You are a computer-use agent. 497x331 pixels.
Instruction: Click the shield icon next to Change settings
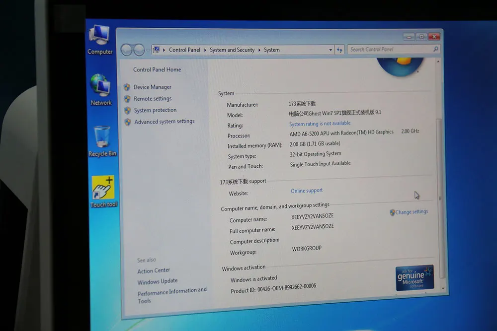pyautogui.click(x=392, y=212)
